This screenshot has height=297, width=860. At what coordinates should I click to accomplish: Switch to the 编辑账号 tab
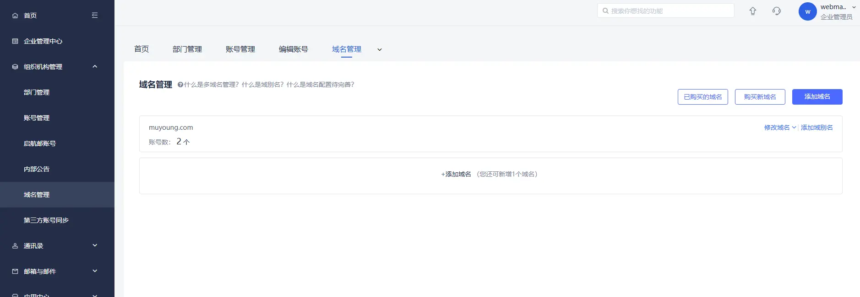click(294, 49)
